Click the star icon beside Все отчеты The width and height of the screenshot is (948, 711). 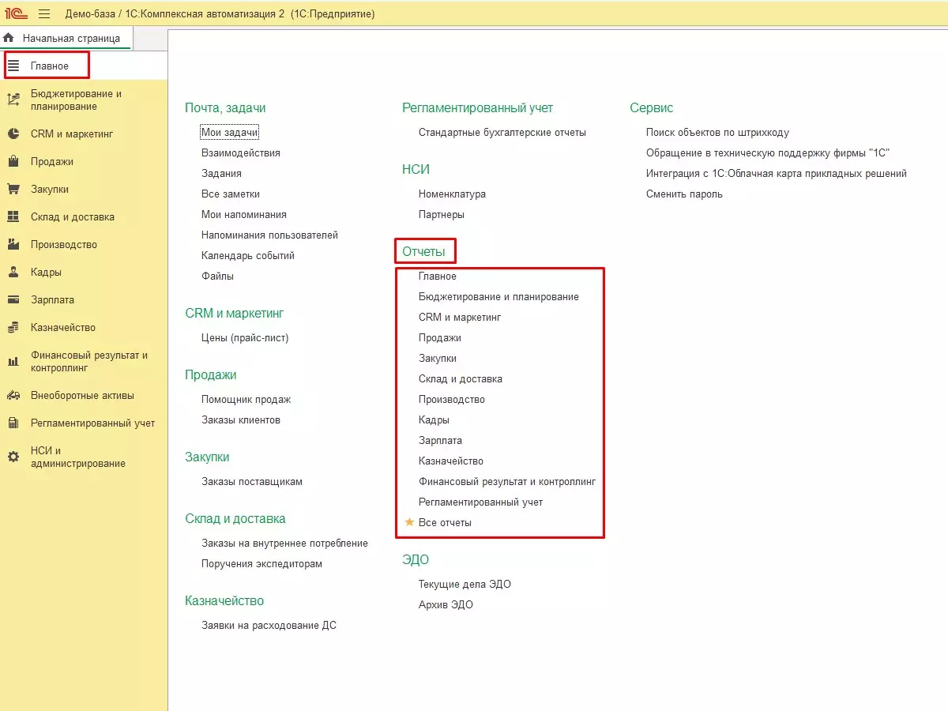pos(409,522)
